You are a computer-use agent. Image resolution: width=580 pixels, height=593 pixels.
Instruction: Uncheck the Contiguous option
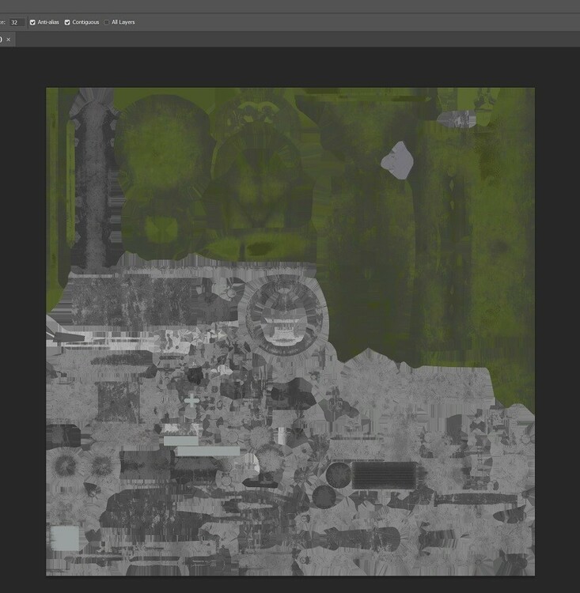pyautogui.click(x=67, y=22)
